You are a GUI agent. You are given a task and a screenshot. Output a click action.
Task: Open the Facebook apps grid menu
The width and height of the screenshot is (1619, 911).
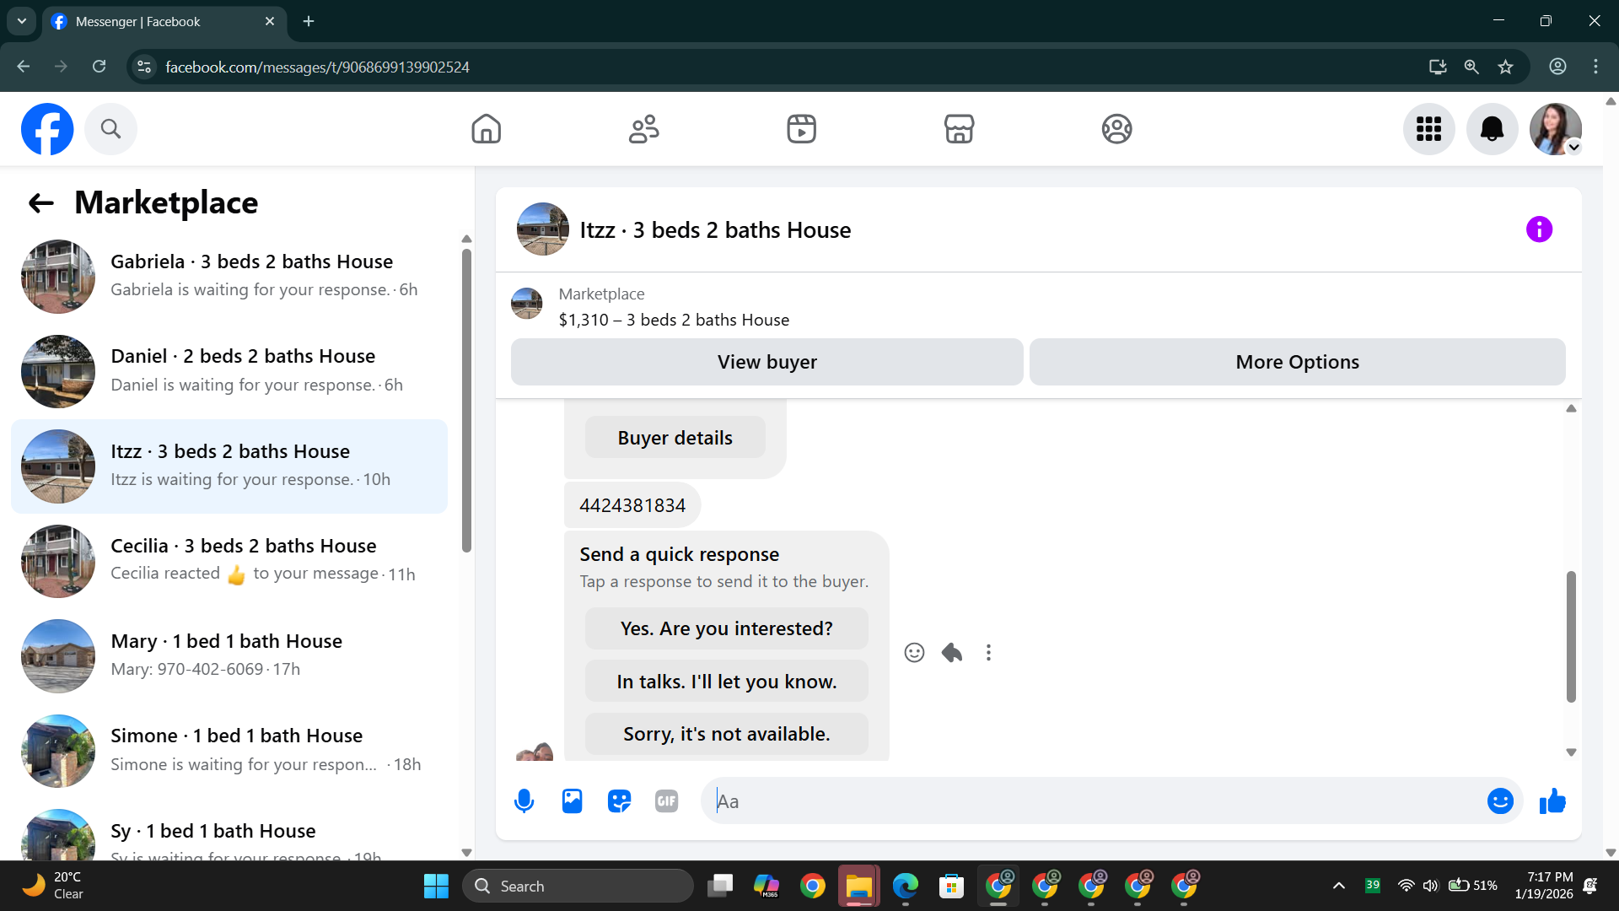[x=1428, y=129]
